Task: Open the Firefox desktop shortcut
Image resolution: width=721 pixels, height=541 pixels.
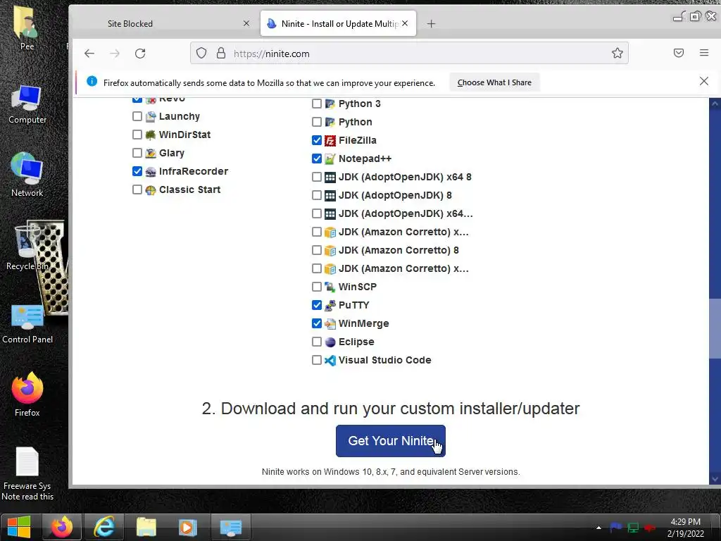Action: click(x=27, y=394)
